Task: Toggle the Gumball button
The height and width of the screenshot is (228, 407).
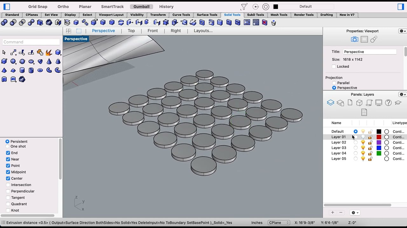Action: (141, 7)
